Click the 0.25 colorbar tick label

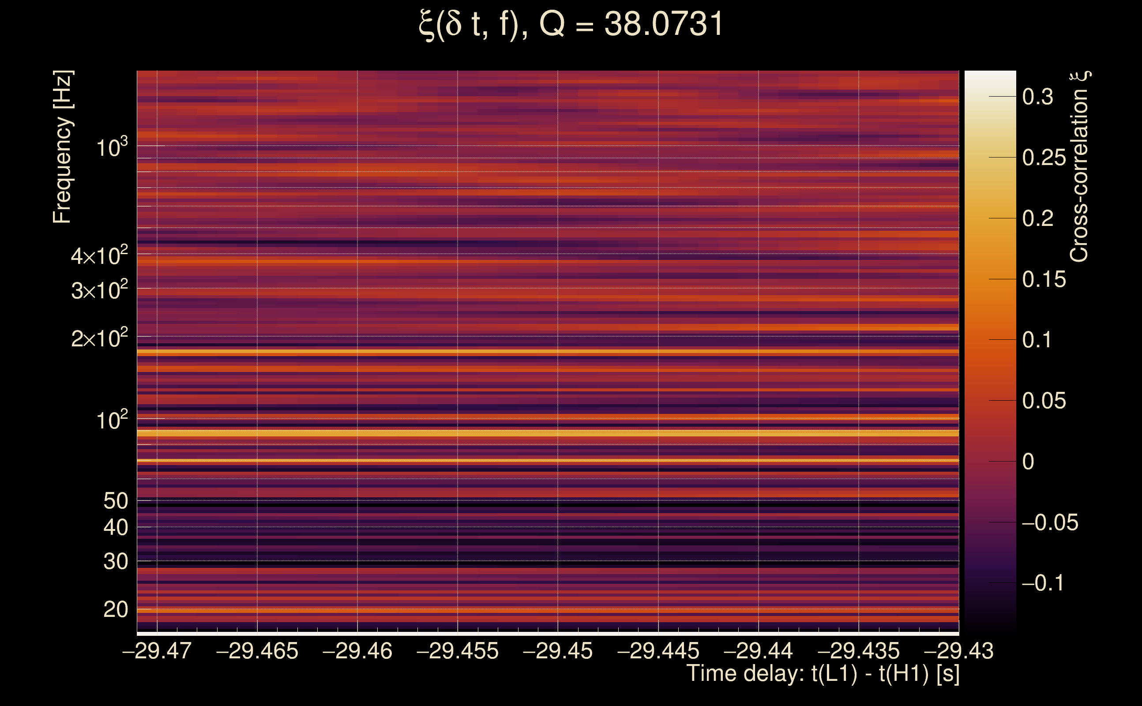click(x=1044, y=158)
